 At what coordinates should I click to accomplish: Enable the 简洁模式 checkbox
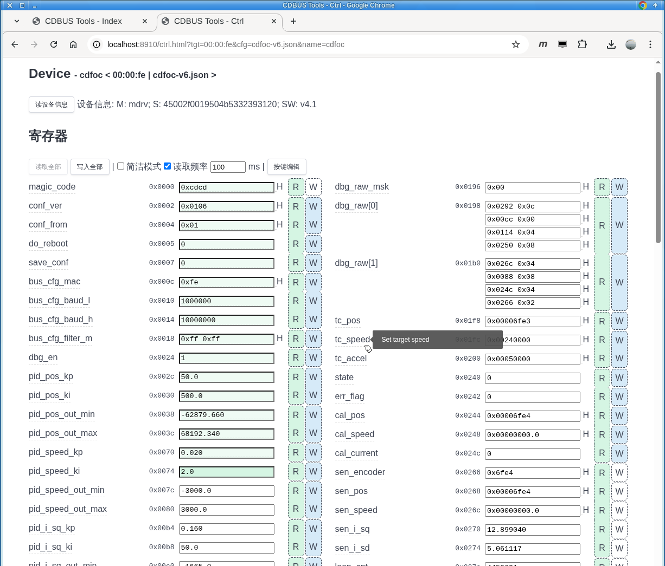(121, 166)
